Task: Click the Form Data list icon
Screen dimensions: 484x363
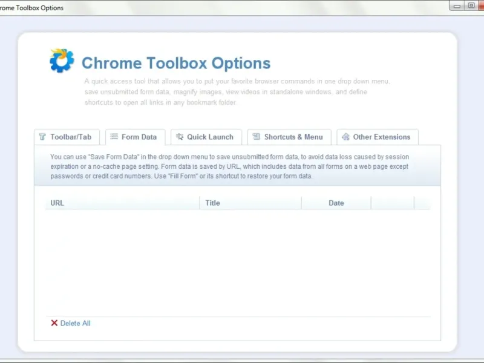Action: point(114,137)
